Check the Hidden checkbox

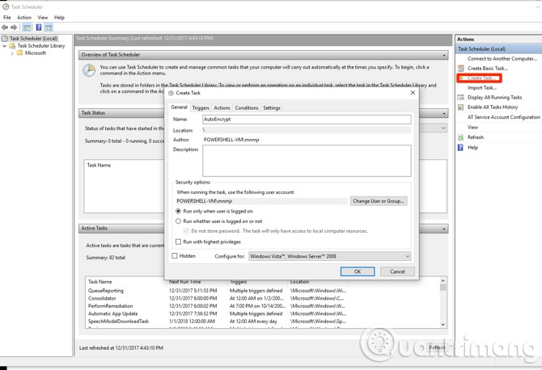click(175, 256)
